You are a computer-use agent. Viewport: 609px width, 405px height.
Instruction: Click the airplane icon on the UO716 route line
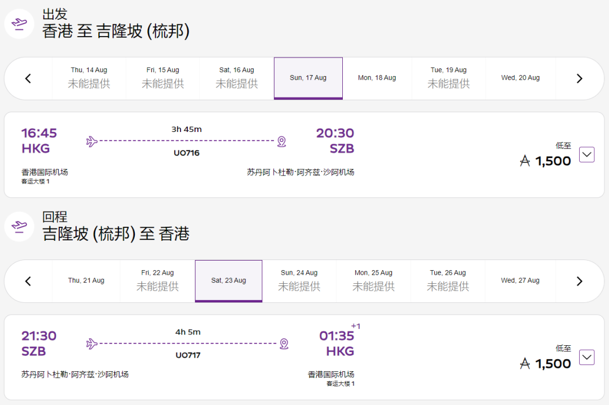coord(92,141)
